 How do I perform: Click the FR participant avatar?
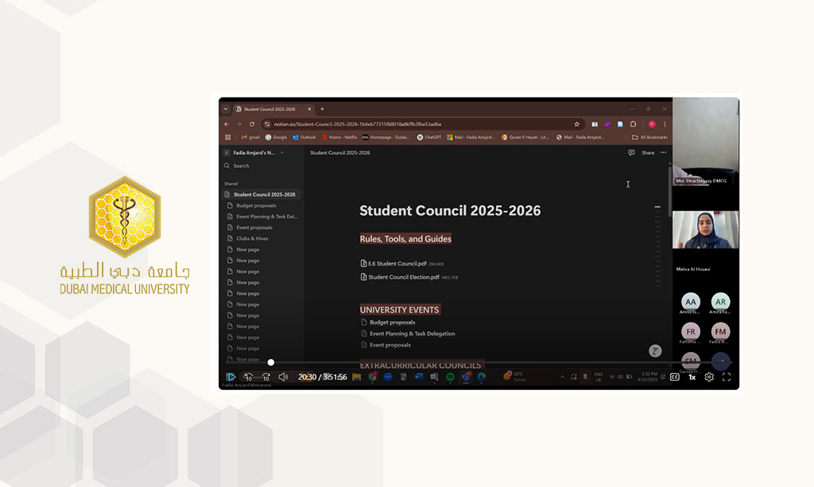pos(691,331)
